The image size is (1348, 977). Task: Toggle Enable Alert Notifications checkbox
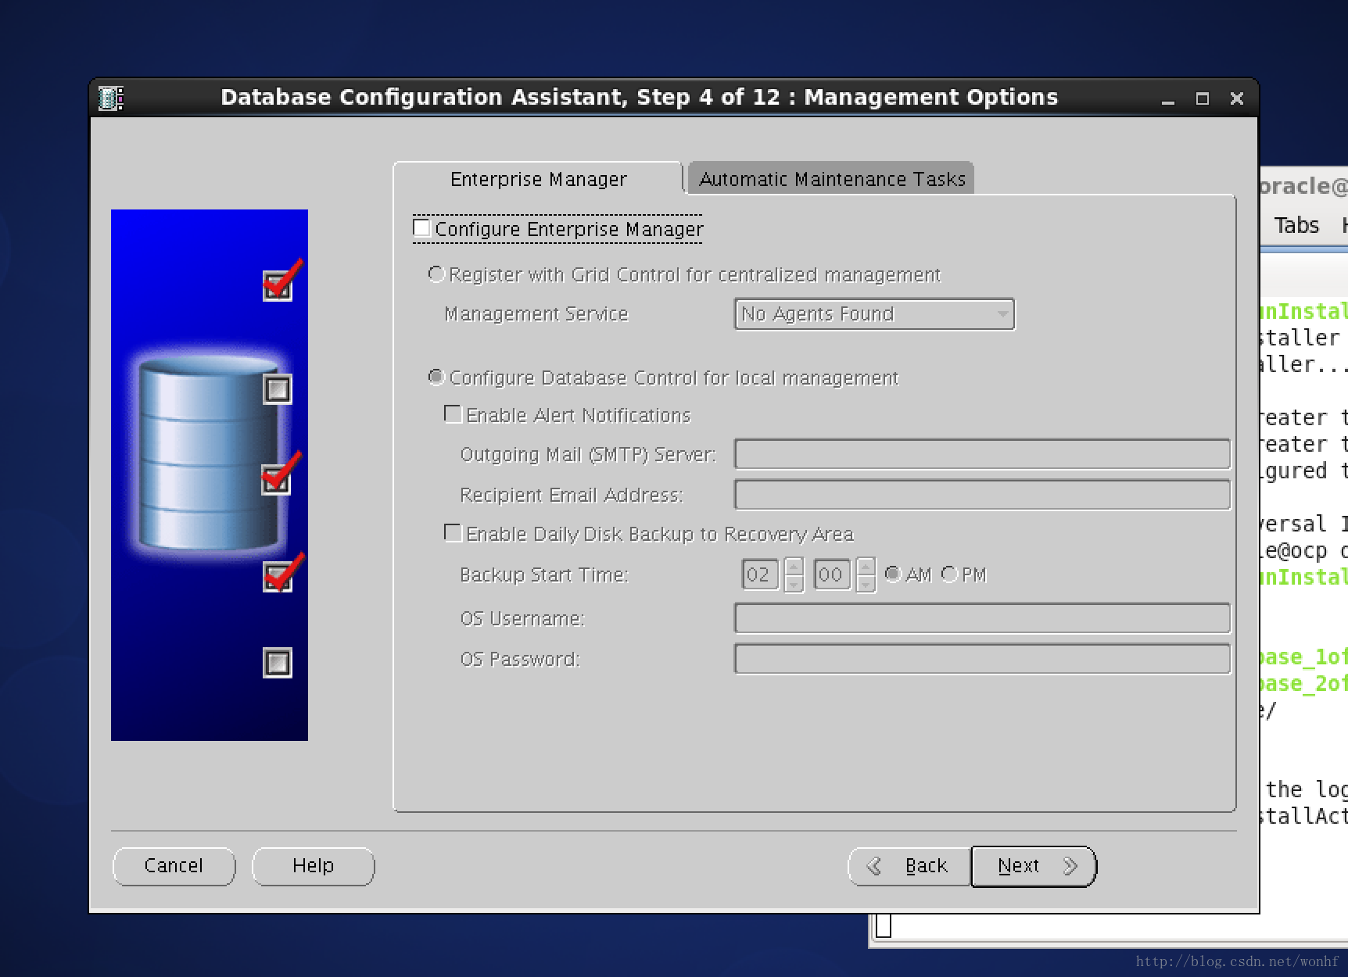453,414
